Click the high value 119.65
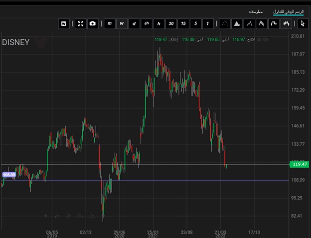This screenshot has width=311, height=238. click(213, 39)
